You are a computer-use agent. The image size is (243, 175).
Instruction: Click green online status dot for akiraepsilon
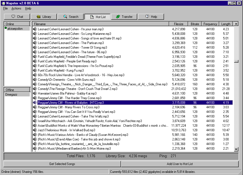[x=6, y=28]
